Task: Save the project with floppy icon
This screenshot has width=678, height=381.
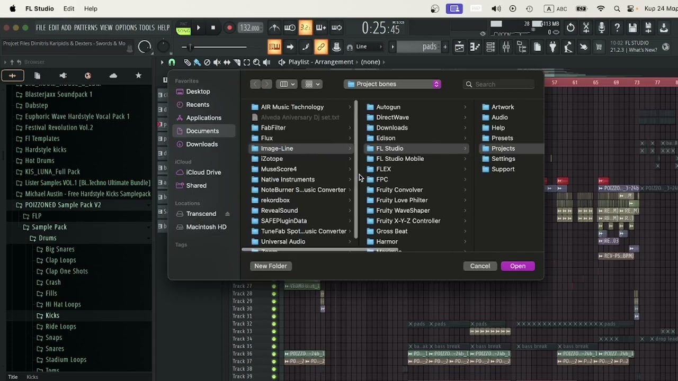Action: [x=632, y=28]
